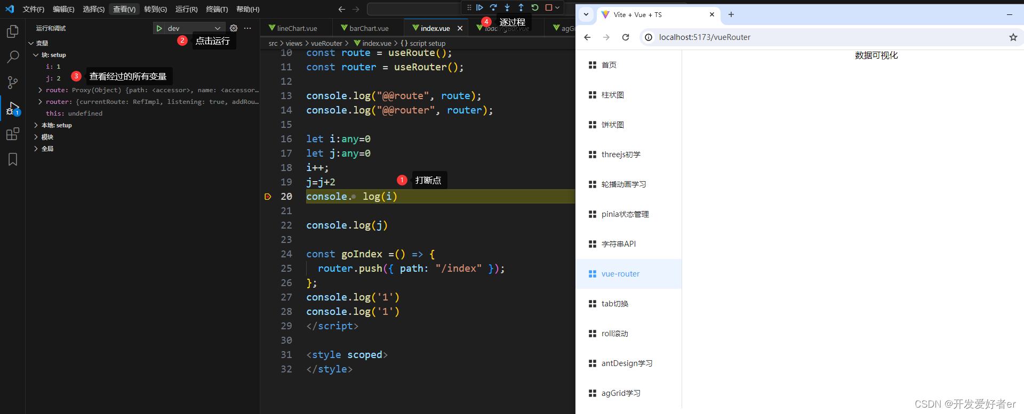Expand the 本地: setup scope
The image size is (1024, 414).
pos(36,125)
